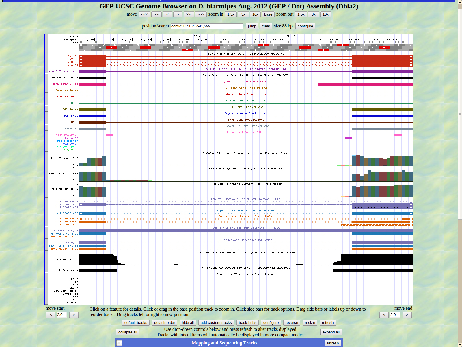Click the base position ruler track
Image resolution: width=462 pixels, height=347 pixels.
point(246,39)
